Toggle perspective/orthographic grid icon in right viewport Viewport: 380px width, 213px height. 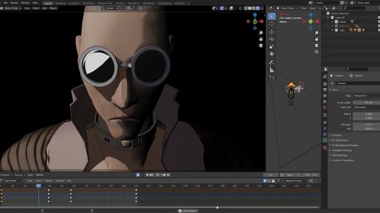(316, 51)
